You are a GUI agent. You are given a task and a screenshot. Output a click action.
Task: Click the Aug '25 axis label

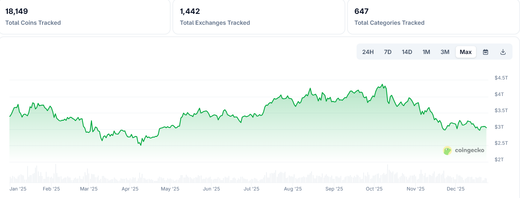point(293,189)
